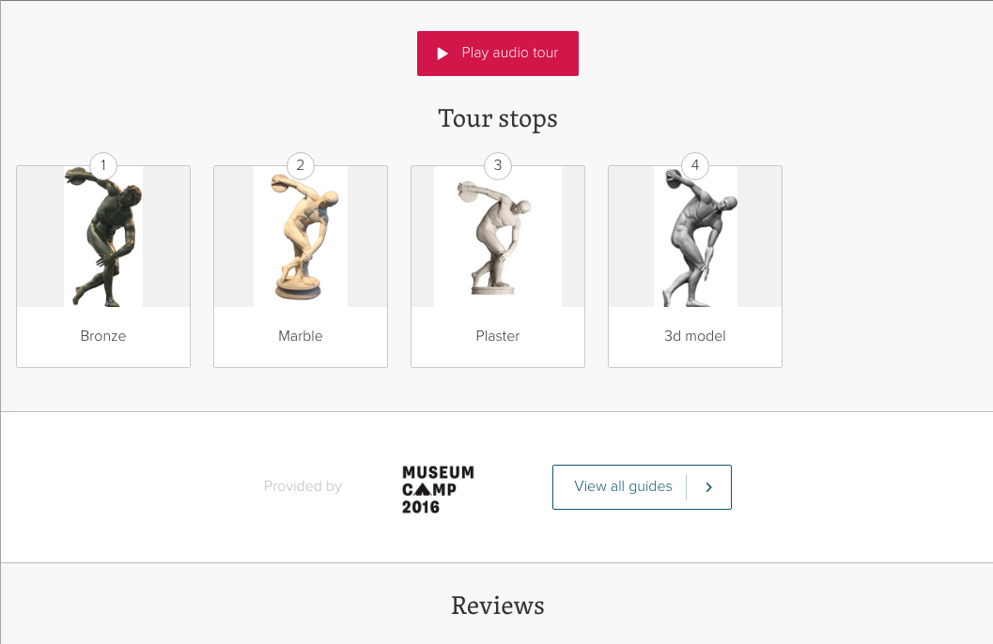Open the 3d model statue thumbnail
Screen dimensions: 993x644
point(695,237)
